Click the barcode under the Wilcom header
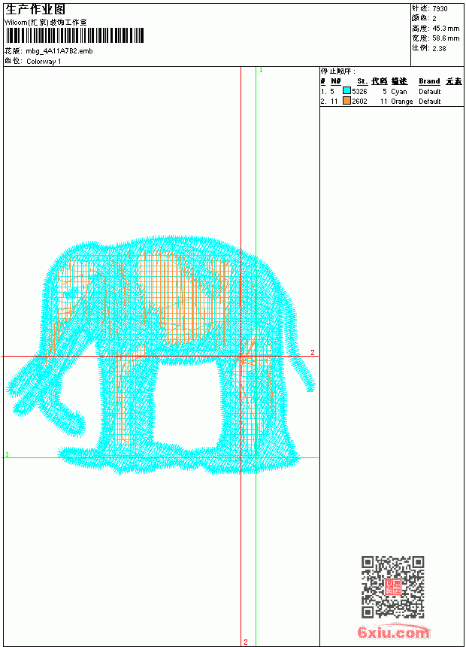This screenshot has height=647, width=466. click(74, 35)
